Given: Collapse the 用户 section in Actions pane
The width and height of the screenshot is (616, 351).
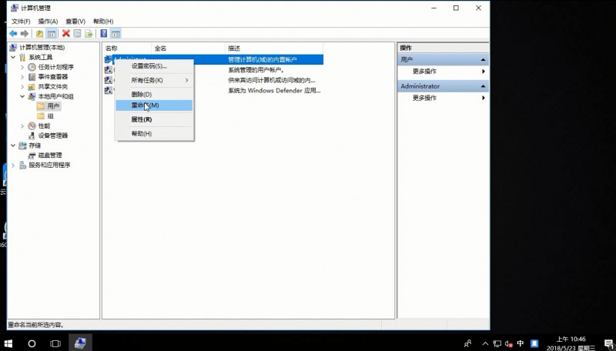Looking at the screenshot, I should point(483,60).
